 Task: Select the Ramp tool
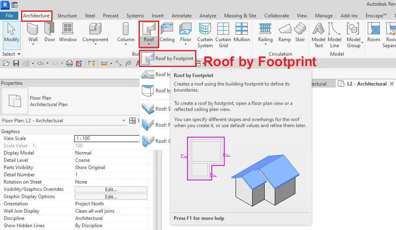pos(284,32)
